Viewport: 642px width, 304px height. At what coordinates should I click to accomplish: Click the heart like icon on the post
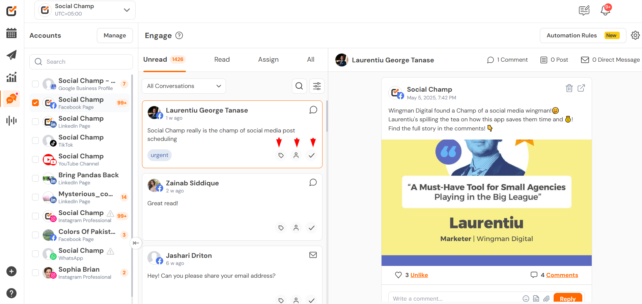(398, 275)
